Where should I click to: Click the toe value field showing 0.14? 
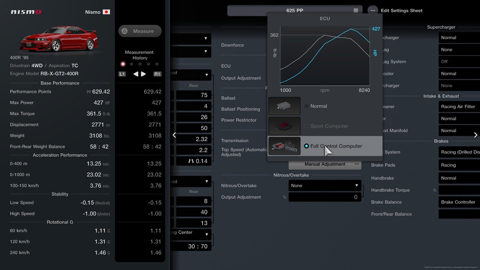click(x=193, y=161)
